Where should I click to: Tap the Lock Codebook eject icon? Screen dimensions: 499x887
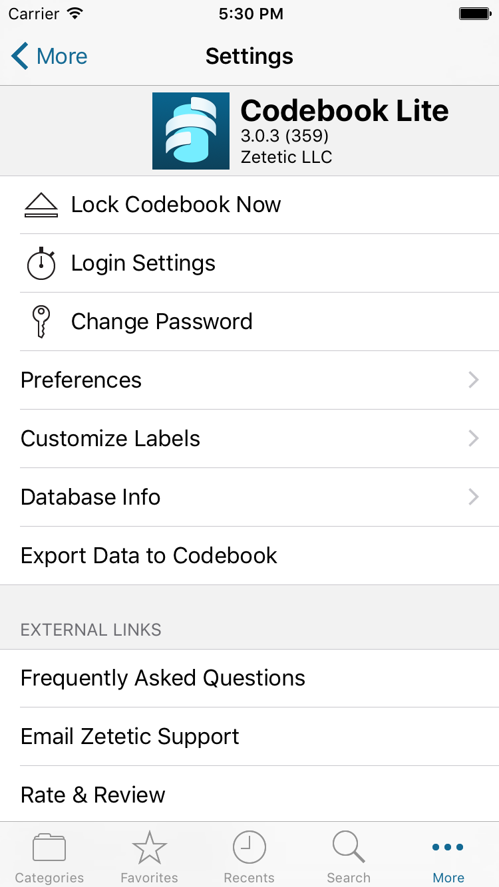[41, 205]
